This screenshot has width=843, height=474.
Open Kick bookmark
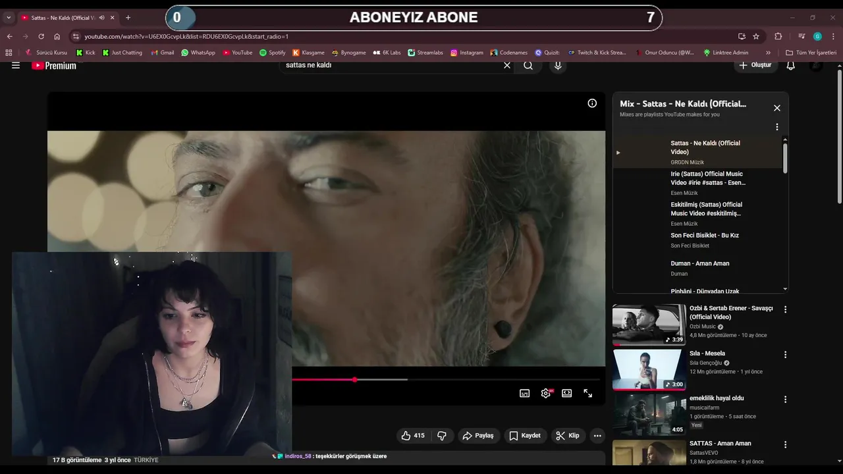click(x=86, y=53)
